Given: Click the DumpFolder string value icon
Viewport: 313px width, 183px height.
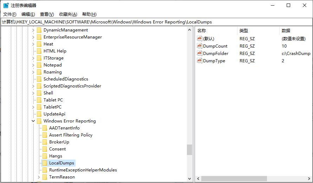Looking at the screenshot, I should (200, 53).
